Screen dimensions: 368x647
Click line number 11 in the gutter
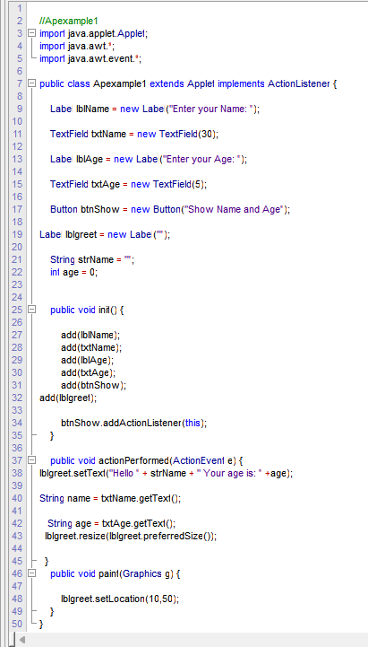[17, 134]
